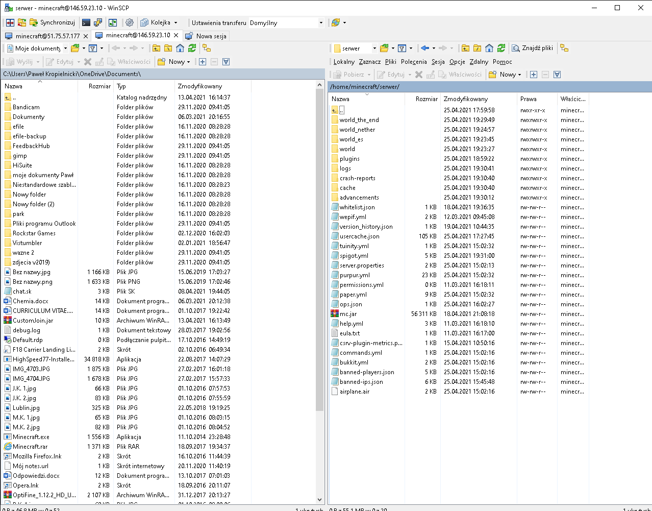Open the Nowa sesja tab
652x511 pixels.
click(x=211, y=36)
